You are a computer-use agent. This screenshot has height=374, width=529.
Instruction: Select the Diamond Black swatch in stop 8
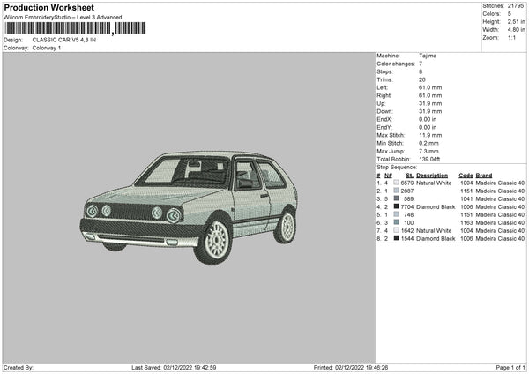[397, 238]
